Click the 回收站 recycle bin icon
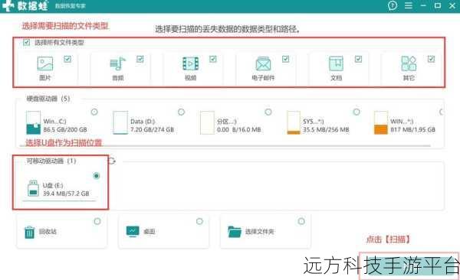 coord(29,233)
